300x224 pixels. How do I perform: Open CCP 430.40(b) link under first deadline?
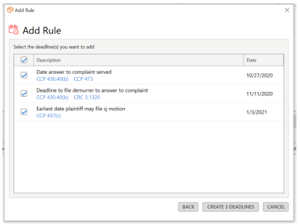(x=52, y=79)
